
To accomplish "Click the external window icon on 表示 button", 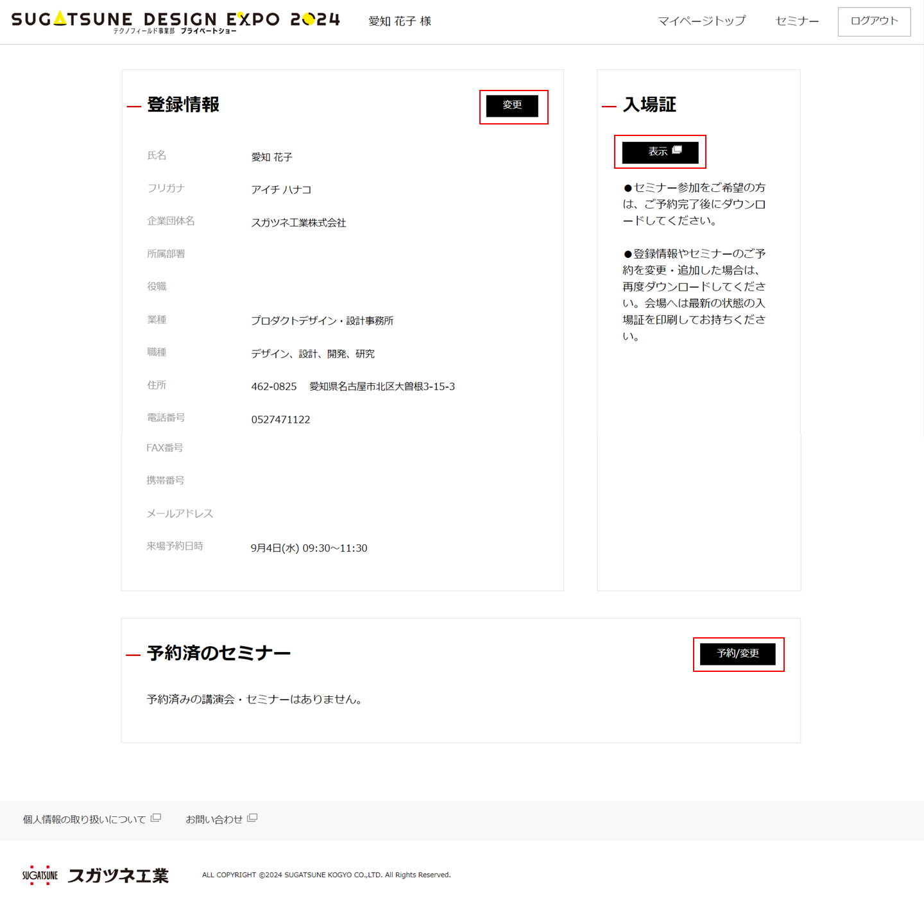I will pos(677,150).
